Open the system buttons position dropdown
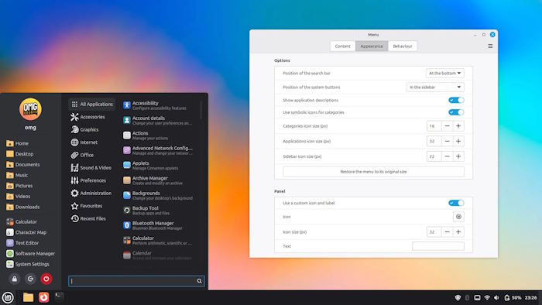The image size is (542, 305). (435, 87)
